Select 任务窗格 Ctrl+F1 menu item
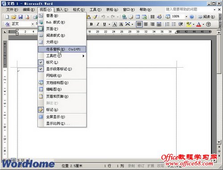223x170 pixels. click(62, 49)
